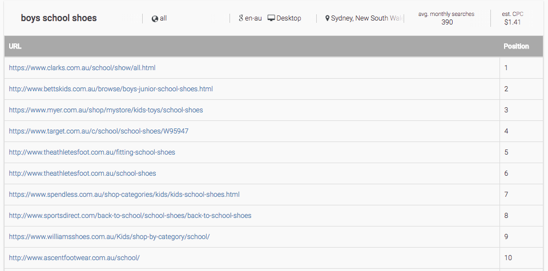Click position cell 3 for myer

(521, 110)
